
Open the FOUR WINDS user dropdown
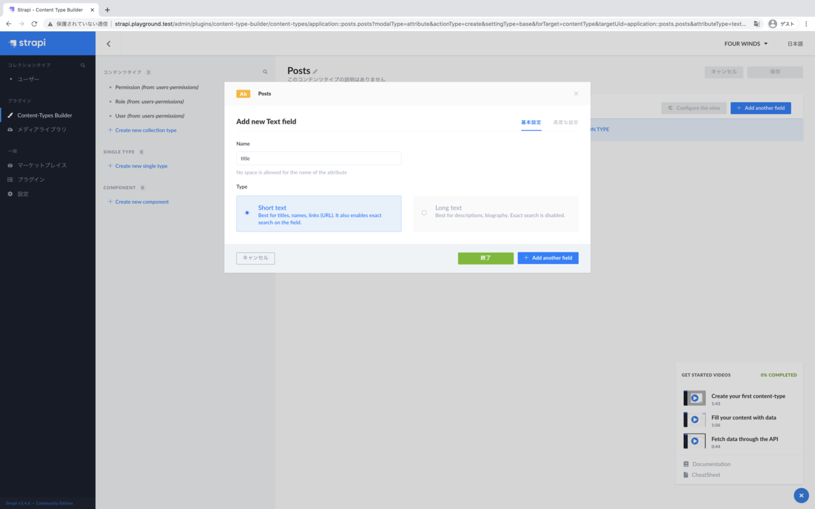coord(746,43)
